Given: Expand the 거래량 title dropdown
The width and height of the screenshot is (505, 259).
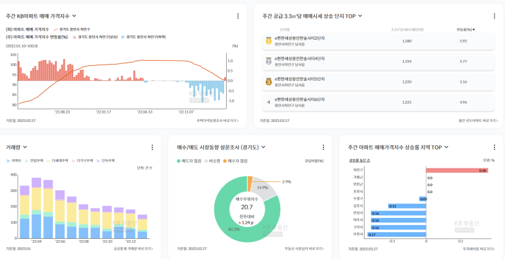Looking at the screenshot, I should click(25, 147).
